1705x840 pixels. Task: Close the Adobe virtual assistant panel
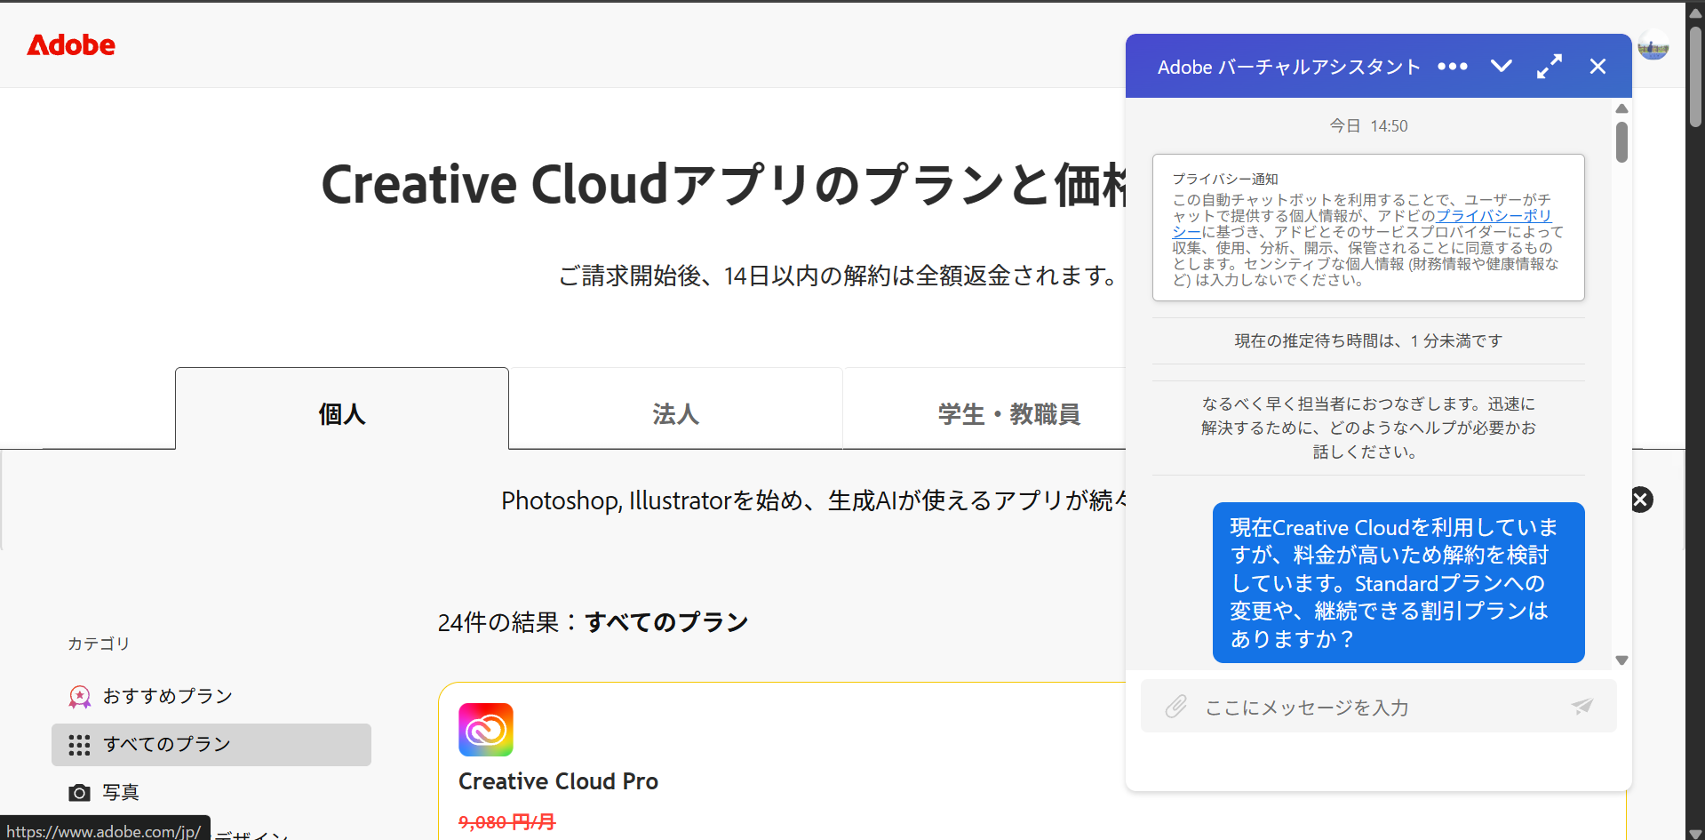click(x=1597, y=67)
